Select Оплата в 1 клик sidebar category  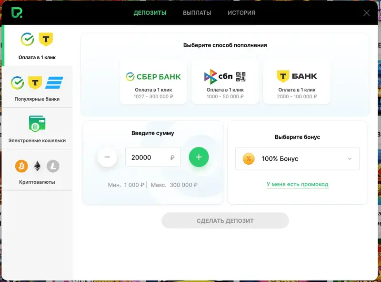(x=37, y=45)
